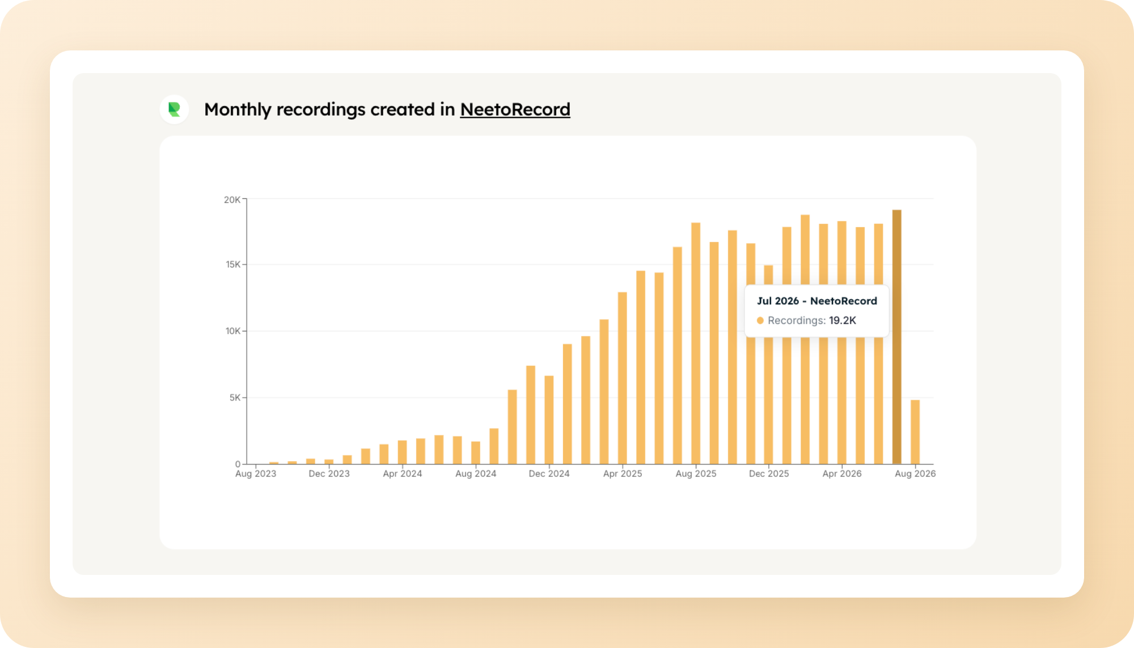The image size is (1134, 648).
Task: Click the bar for Apr 2025
Action: [x=623, y=378]
